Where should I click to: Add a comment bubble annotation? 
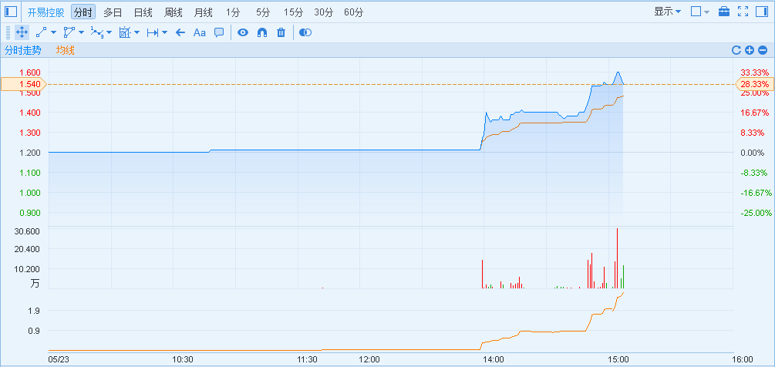point(219,32)
